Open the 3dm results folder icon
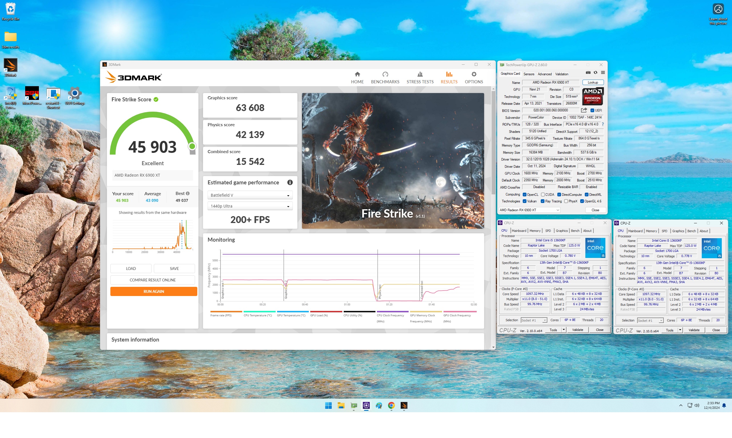This screenshot has height=438, width=732. pyautogui.click(x=10, y=40)
